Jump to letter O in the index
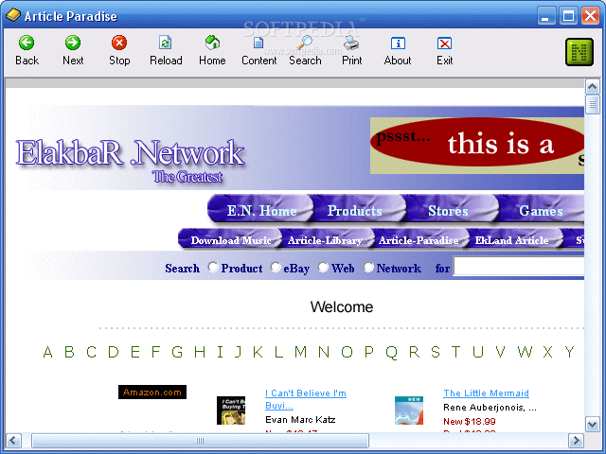 coord(347,352)
